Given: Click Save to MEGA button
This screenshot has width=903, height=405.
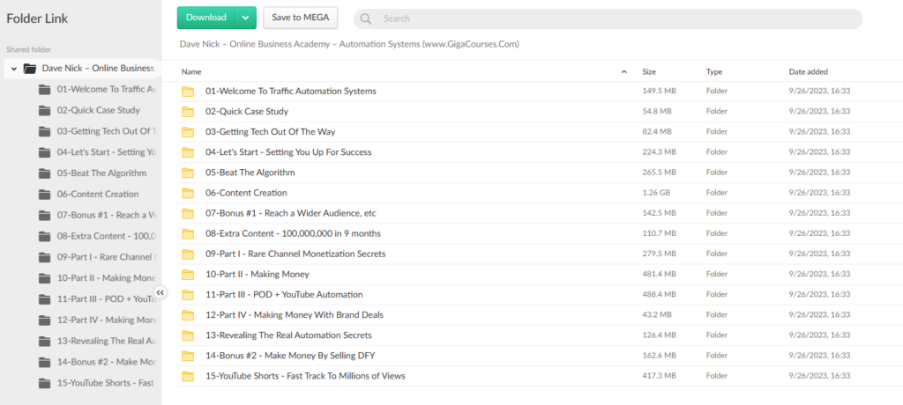Looking at the screenshot, I should coord(301,18).
